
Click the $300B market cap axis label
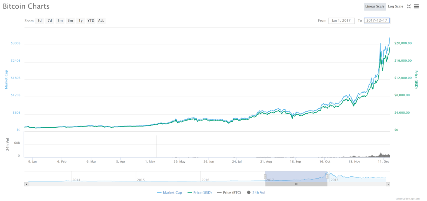coord(15,43)
